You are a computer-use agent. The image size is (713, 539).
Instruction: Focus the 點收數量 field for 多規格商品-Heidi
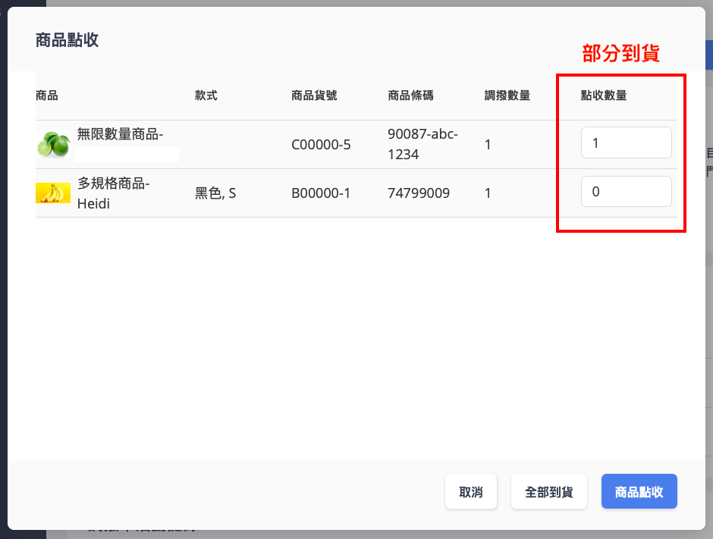(626, 191)
